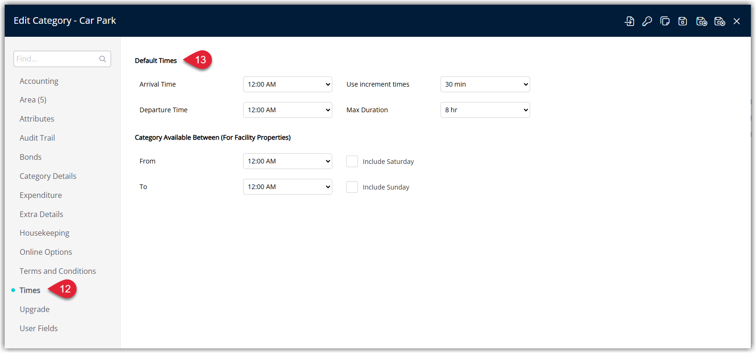Go to Extra Details

point(41,214)
